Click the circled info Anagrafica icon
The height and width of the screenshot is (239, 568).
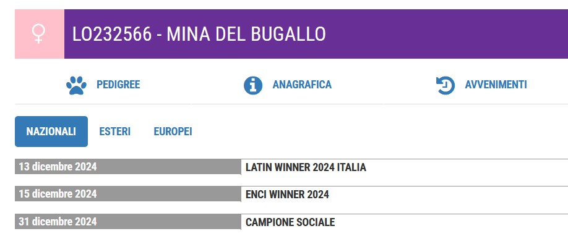tap(253, 85)
